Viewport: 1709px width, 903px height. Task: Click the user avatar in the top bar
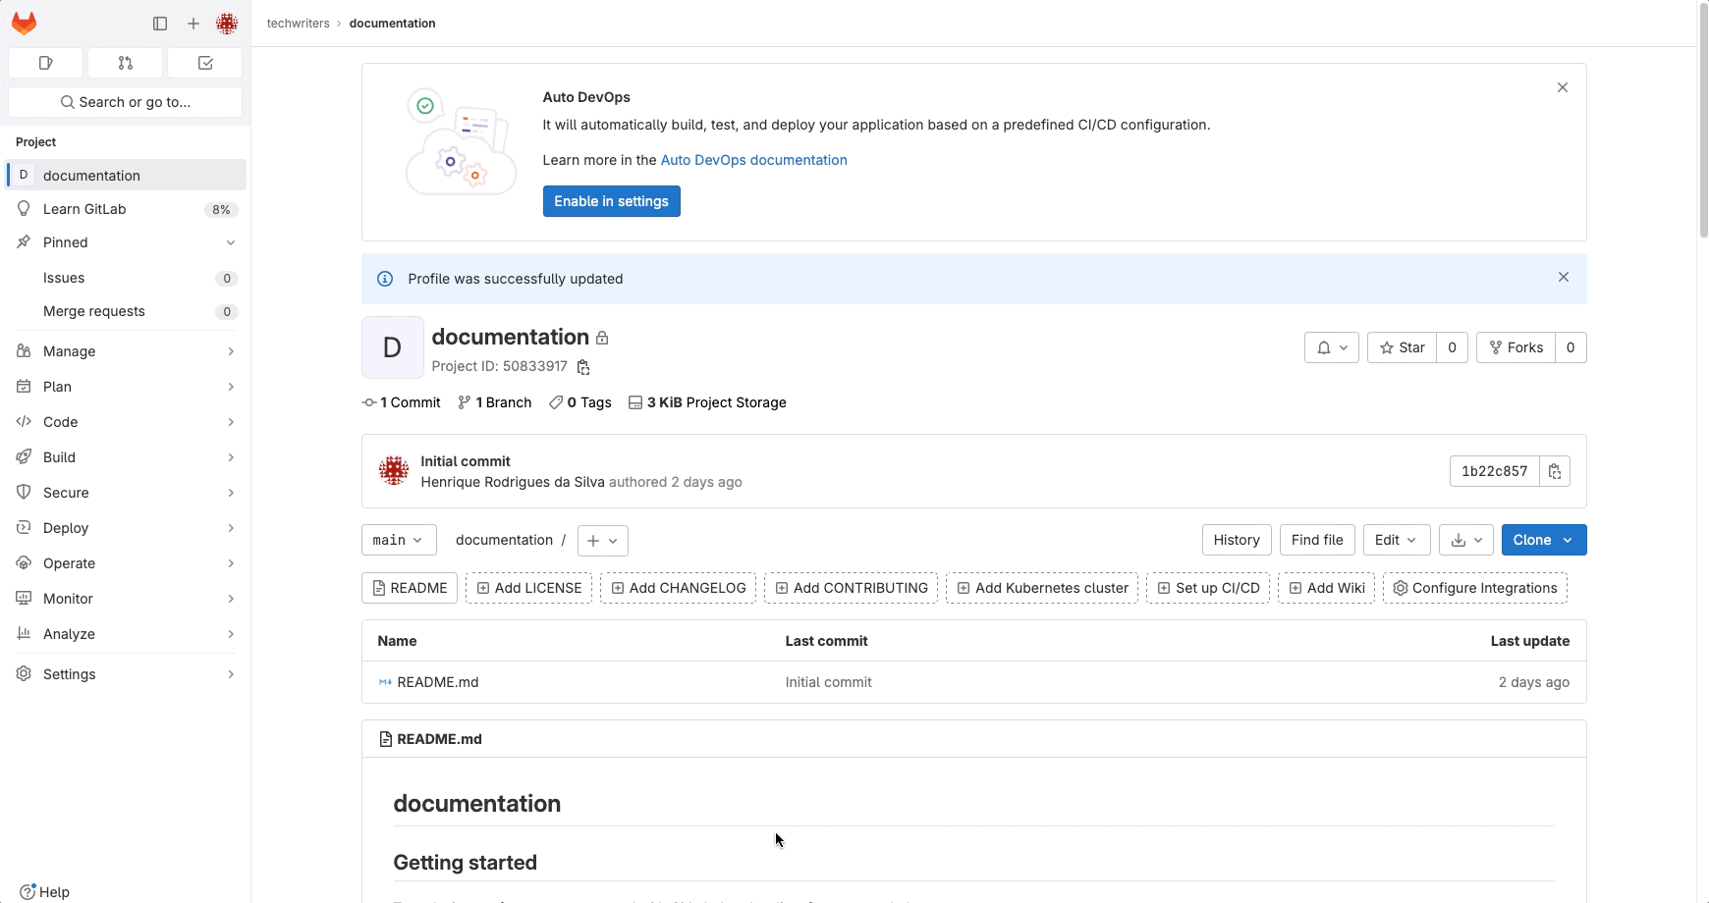[x=227, y=23]
